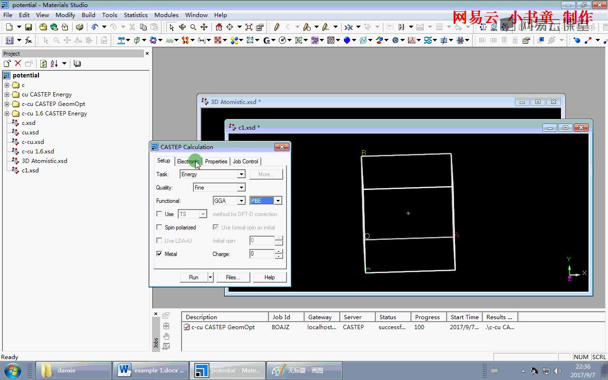Toggle the Spin polarized checkbox
The width and height of the screenshot is (608, 380).
(159, 228)
